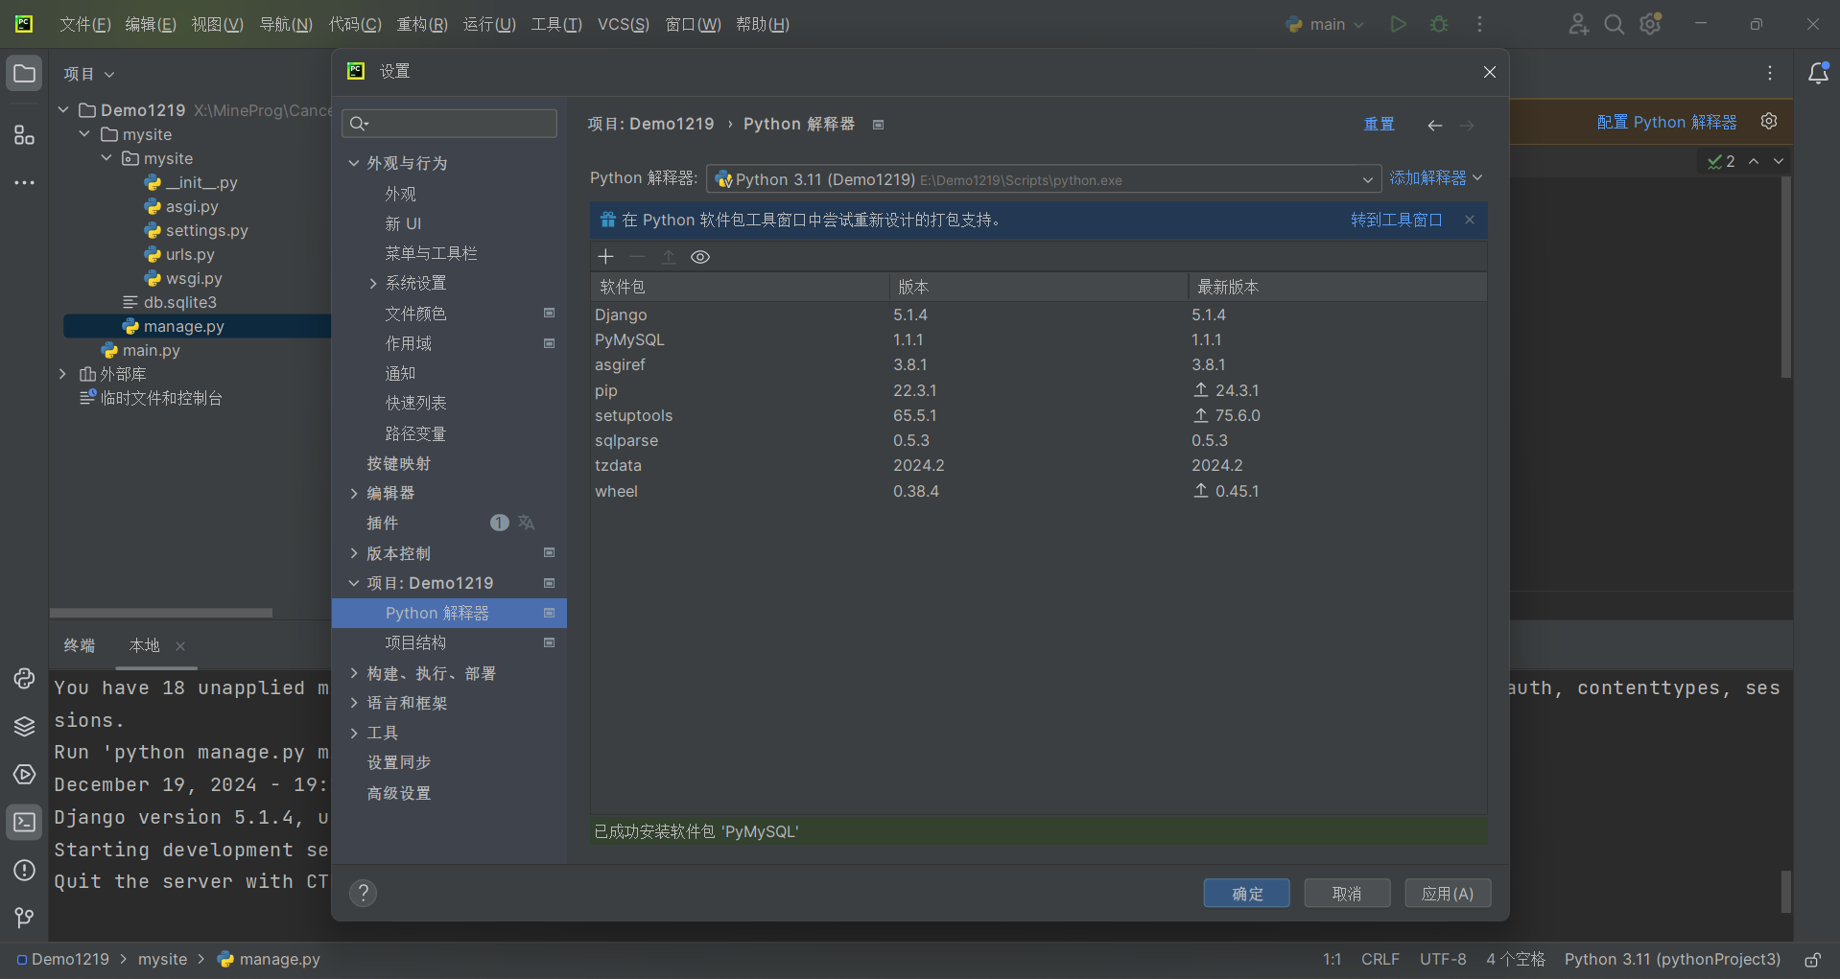Open the 重构(R) menu
Viewport: 1840px width, 979px height.
coord(422,24)
